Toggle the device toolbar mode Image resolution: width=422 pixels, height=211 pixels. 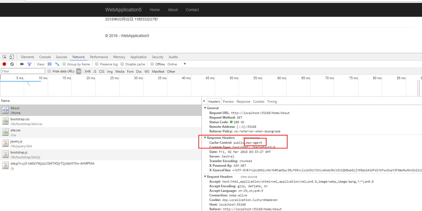click(11, 57)
